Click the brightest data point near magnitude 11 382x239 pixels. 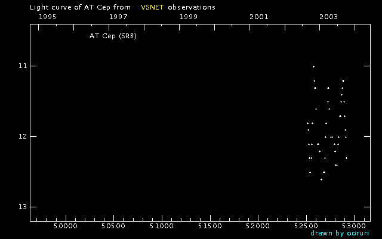(313, 66)
